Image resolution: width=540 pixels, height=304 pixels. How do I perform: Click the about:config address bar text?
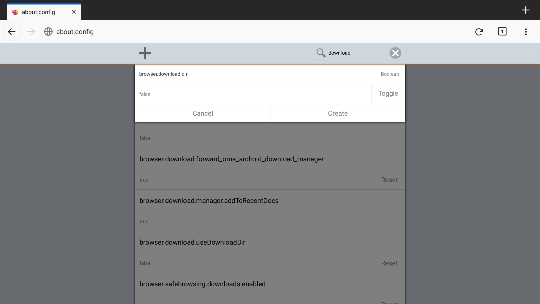[x=75, y=32]
